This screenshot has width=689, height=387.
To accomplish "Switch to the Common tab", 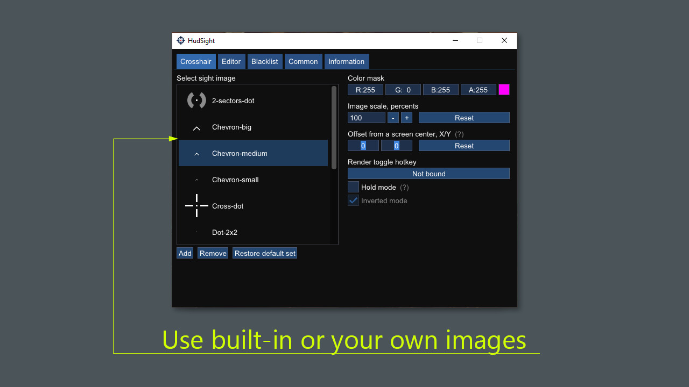I will (x=303, y=61).
